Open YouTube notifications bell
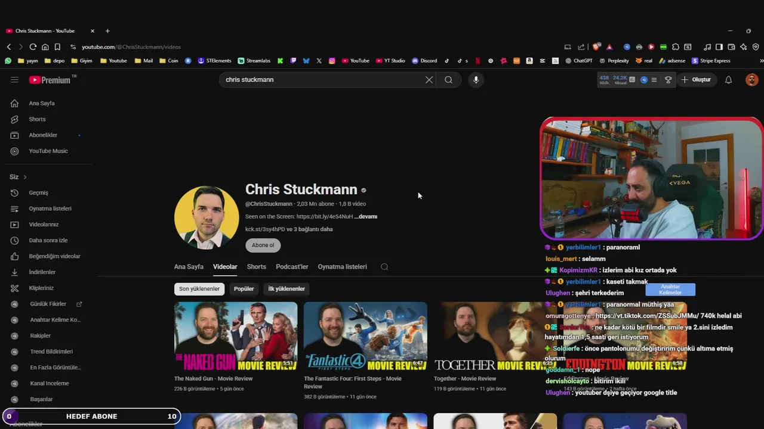Screen dimensions: 764x429 point(728,80)
